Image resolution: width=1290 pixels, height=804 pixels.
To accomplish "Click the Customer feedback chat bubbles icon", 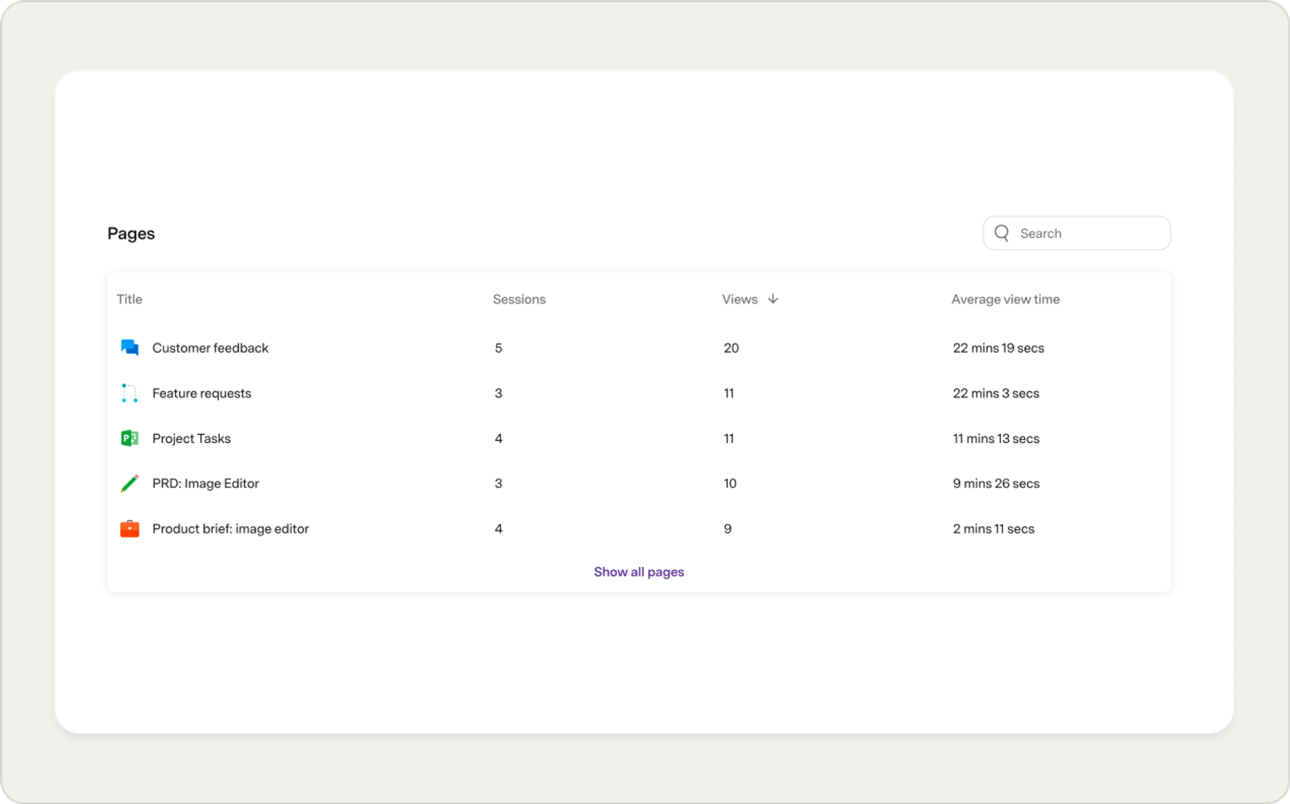I will [130, 348].
